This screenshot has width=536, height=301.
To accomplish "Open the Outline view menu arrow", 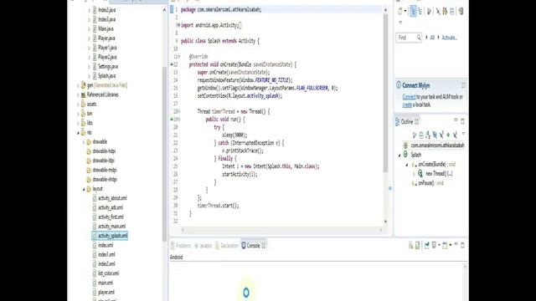I will coord(463,134).
